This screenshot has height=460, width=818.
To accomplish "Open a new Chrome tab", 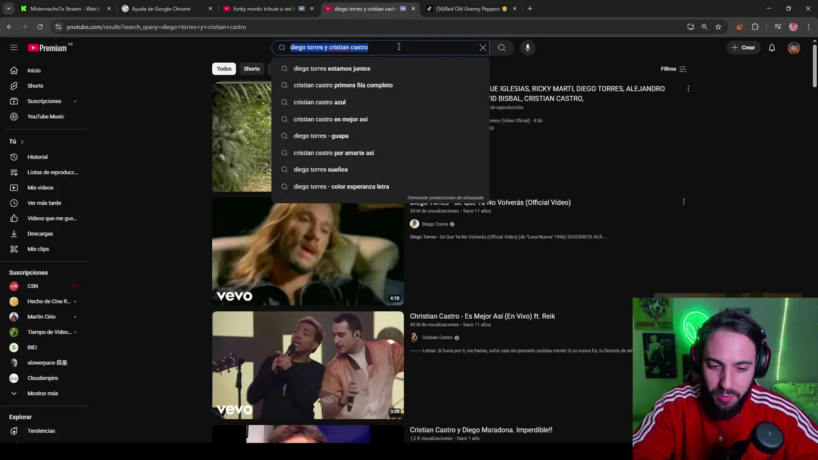I will pyautogui.click(x=530, y=9).
